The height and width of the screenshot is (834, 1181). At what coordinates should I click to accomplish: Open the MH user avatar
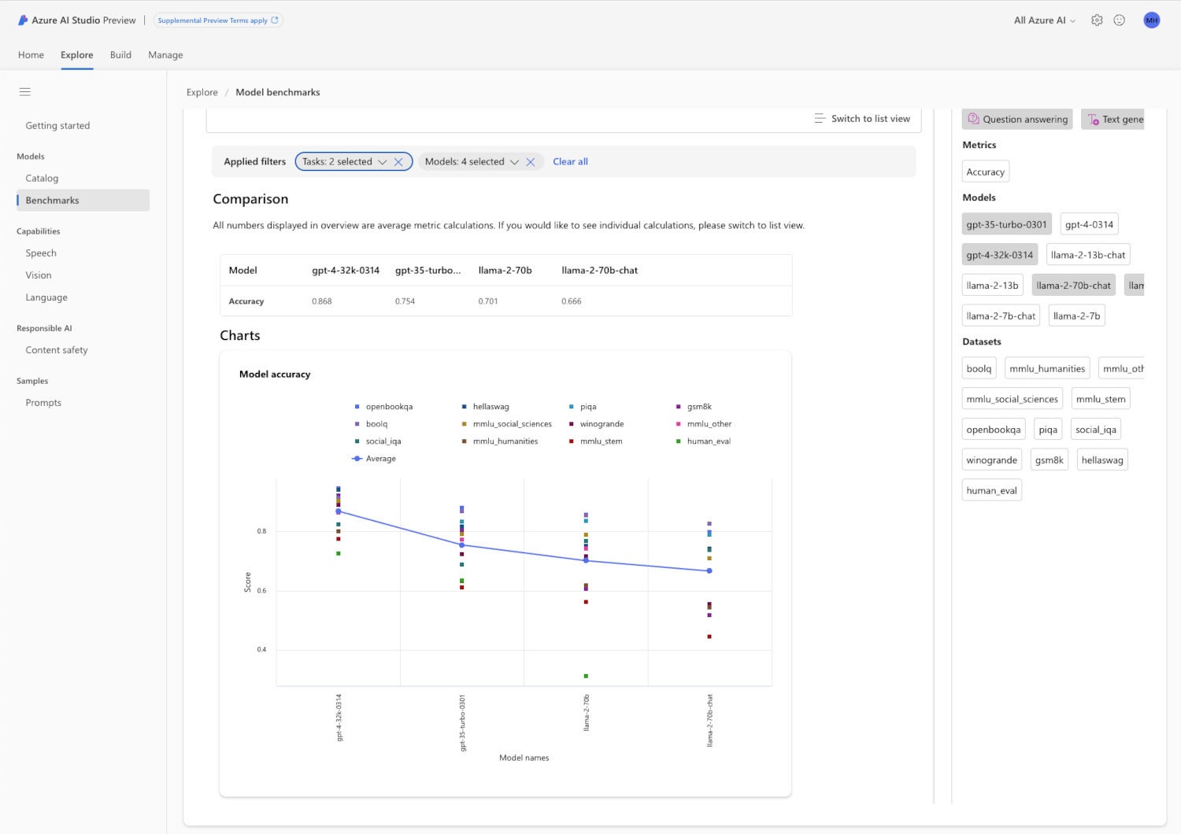(x=1152, y=20)
